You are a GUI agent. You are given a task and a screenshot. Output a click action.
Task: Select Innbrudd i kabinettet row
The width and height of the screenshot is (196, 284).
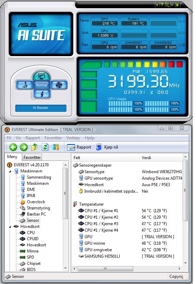click(127, 192)
